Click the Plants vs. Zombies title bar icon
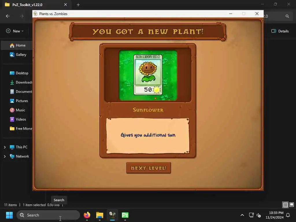 point(36,14)
